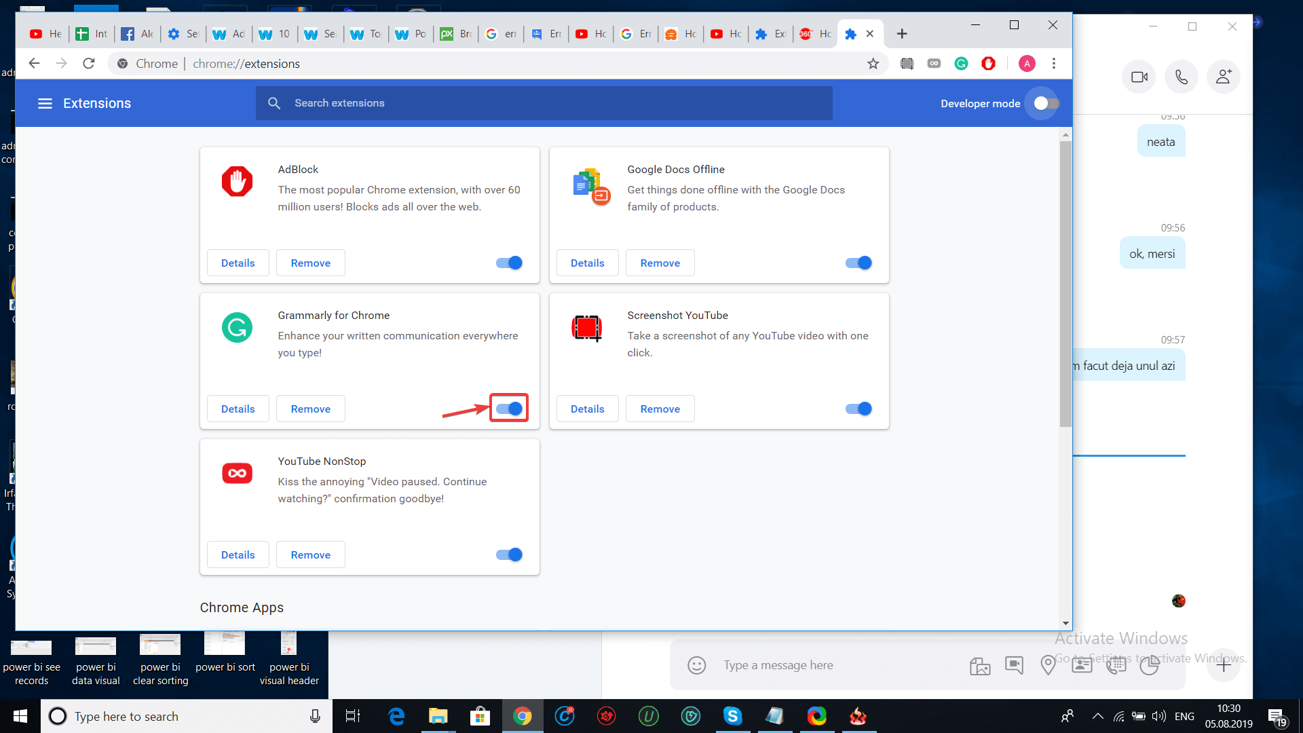The height and width of the screenshot is (733, 1303).
Task: Click the location share icon in chat
Action: (1048, 665)
